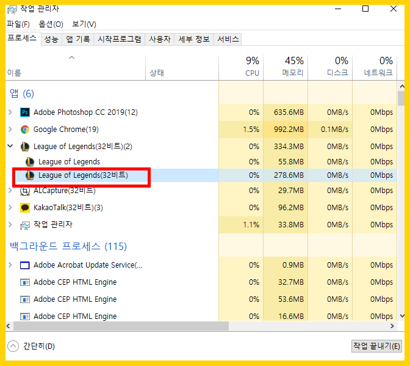Click the icon of the first League of Legends child process

coord(30,162)
